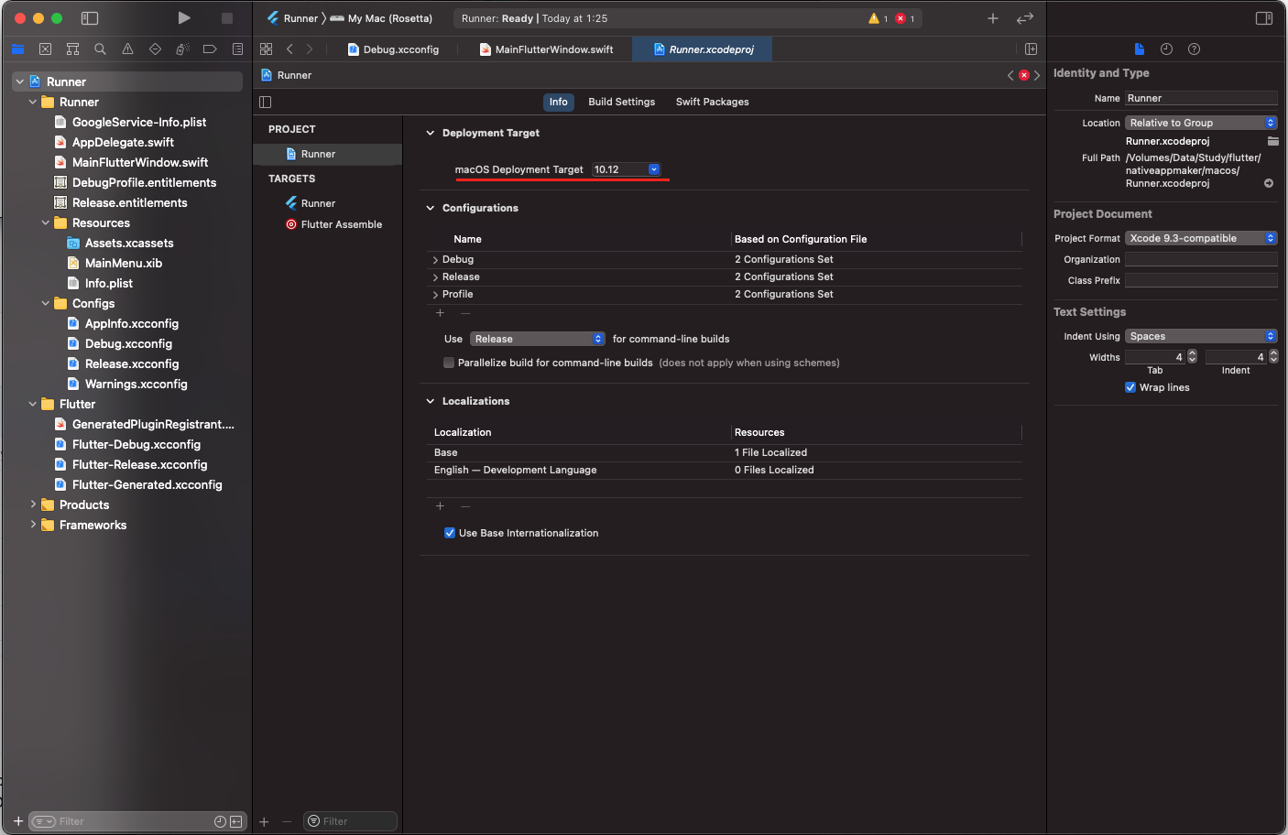
Task: Open the Report navigator
Action: [237, 49]
